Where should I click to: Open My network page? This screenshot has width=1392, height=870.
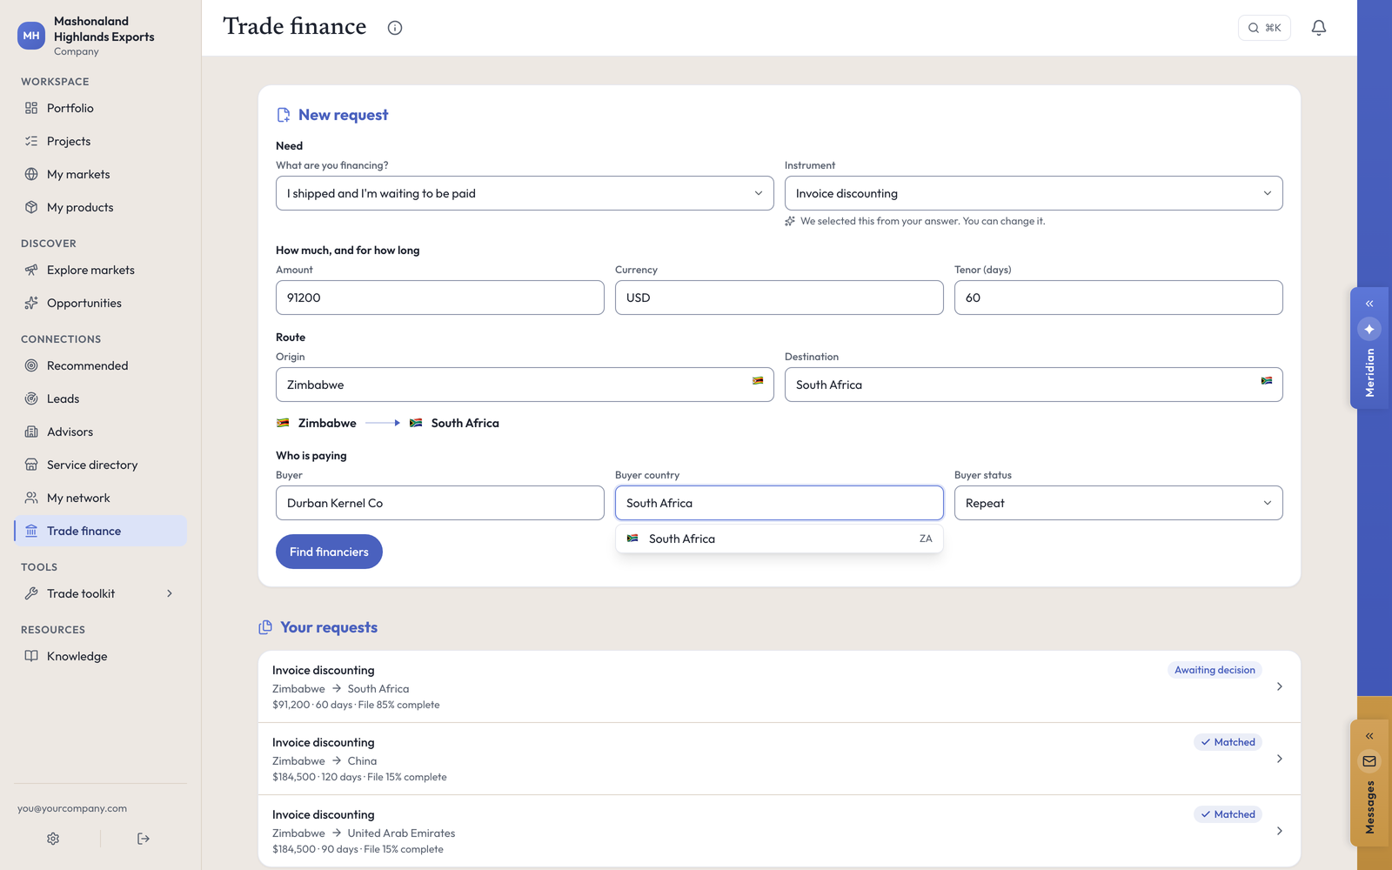101,498
